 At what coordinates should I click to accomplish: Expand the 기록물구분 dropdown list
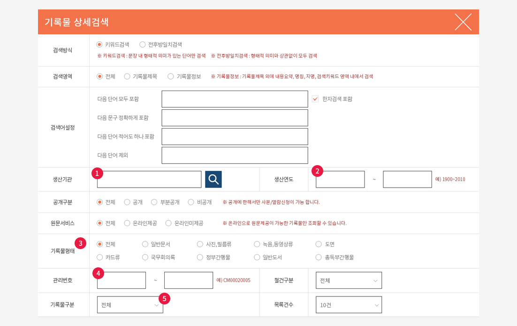130,305
